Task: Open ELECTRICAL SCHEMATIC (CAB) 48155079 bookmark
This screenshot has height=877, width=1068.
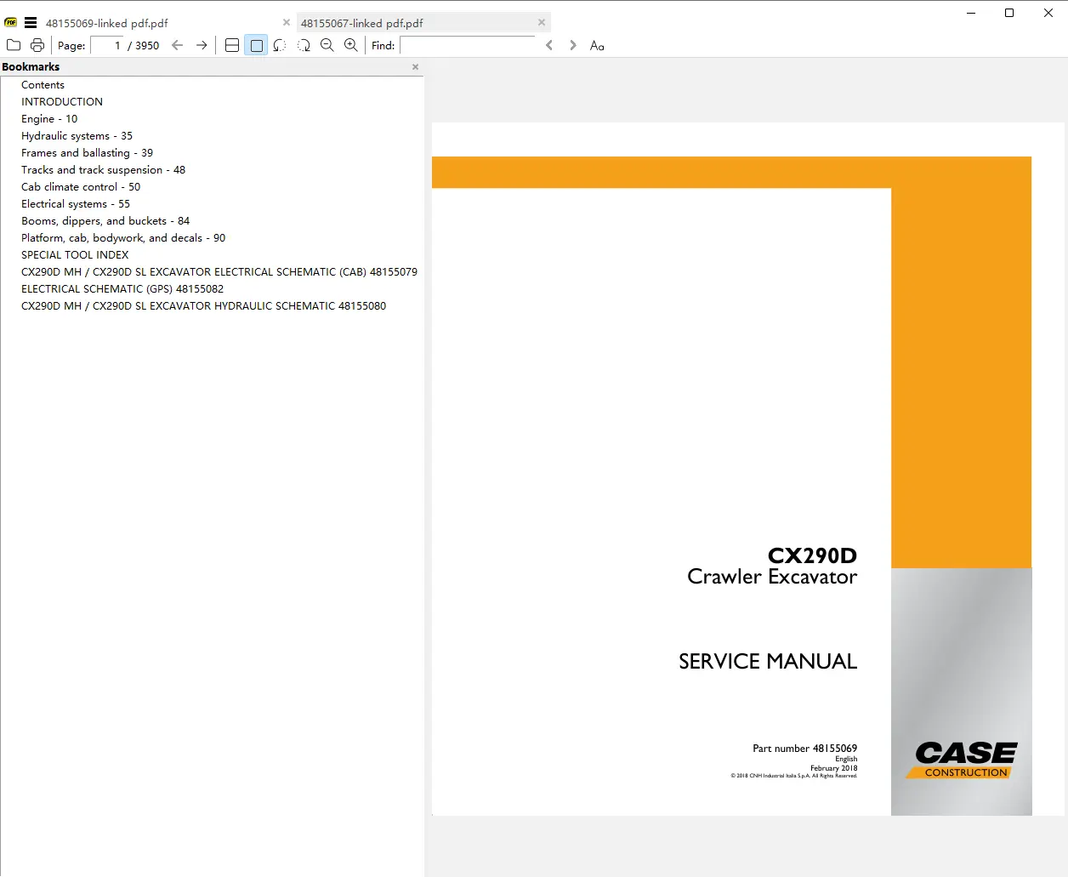Action: click(219, 272)
